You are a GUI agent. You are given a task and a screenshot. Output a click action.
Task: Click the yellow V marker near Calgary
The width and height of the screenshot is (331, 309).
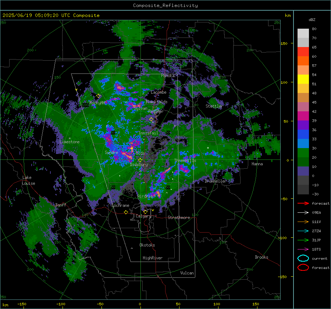(153, 210)
